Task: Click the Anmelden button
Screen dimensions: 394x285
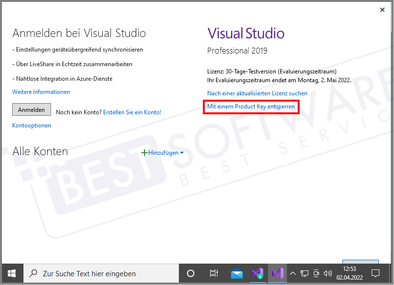Action: pyautogui.click(x=31, y=109)
